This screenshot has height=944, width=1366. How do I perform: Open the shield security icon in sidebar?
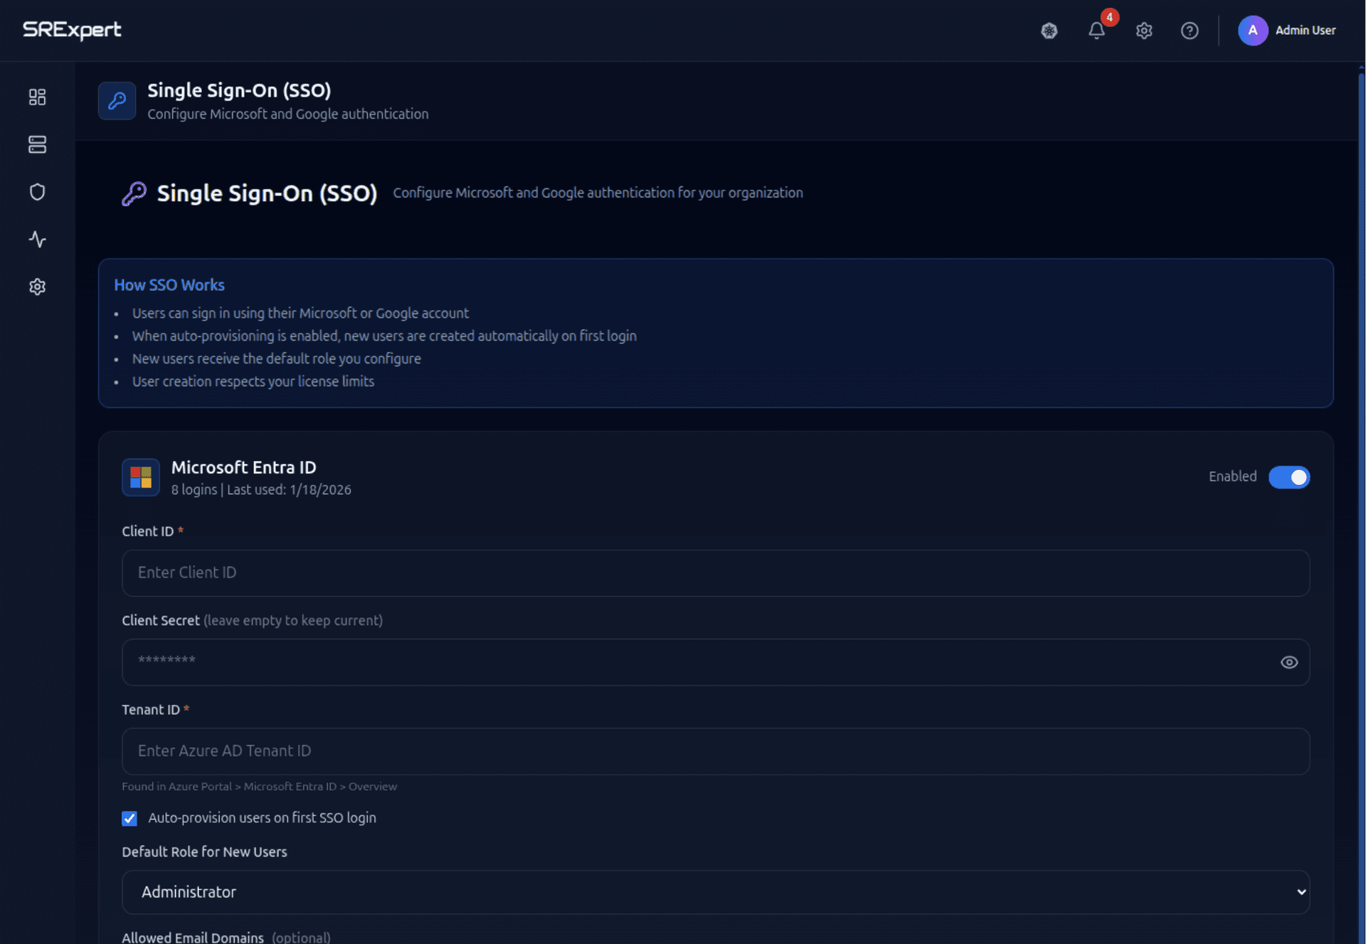click(x=37, y=192)
